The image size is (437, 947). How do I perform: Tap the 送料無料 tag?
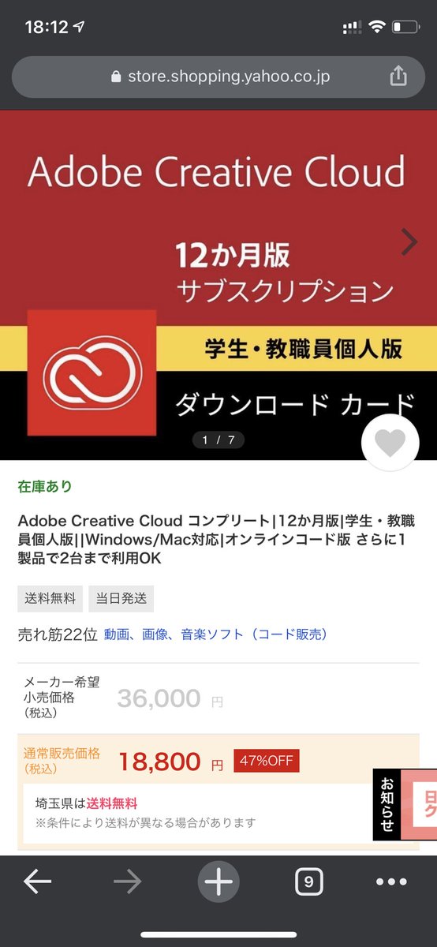click(x=50, y=598)
